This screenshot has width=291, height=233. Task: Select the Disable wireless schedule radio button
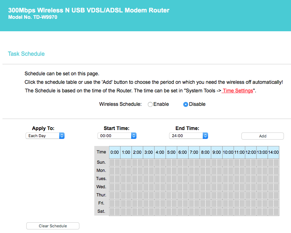[185, 104]
